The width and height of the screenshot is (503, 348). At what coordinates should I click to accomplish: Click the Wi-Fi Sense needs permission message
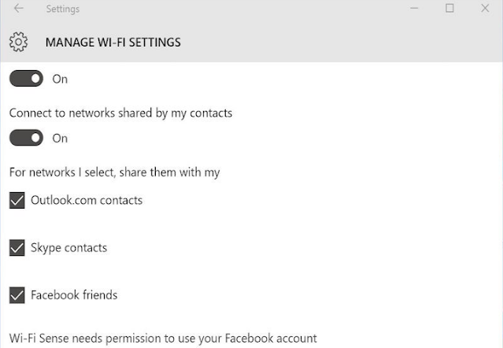pos(163,339)
